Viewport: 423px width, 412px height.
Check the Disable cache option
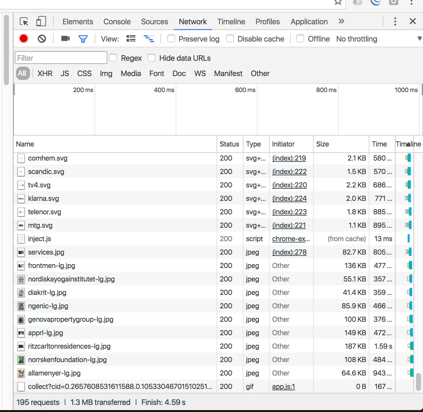[230, 39]
